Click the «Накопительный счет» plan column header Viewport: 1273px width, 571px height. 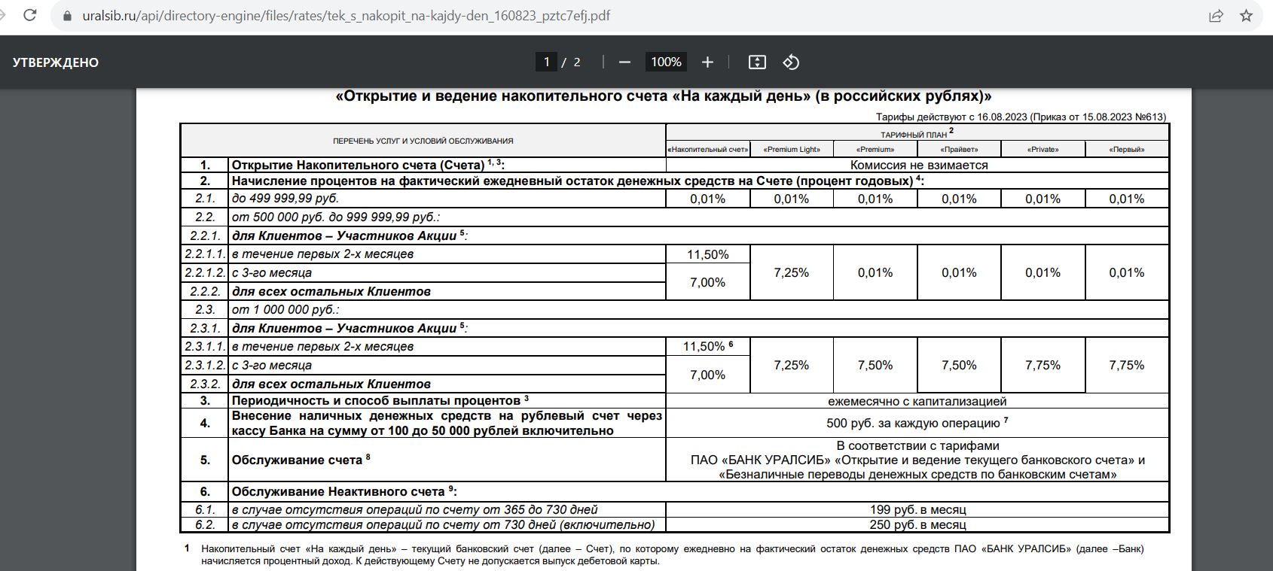point(708,149)
